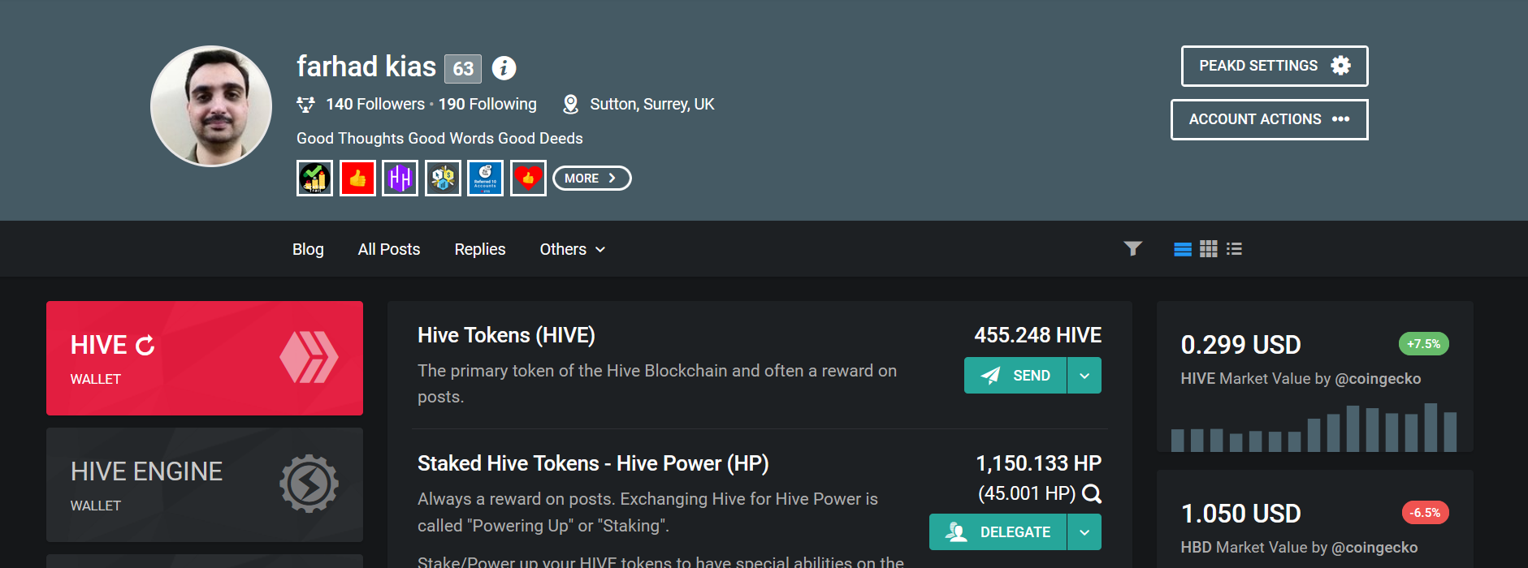Click the magnifier beside 45.001 HP
The height and width of the screenshot is (568, 1528).
tap(1092, 493)
